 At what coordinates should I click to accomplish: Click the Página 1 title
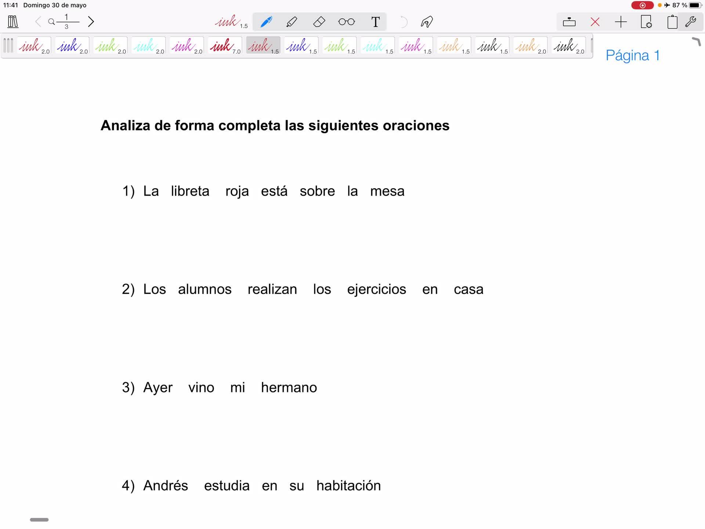coord(632,55)
